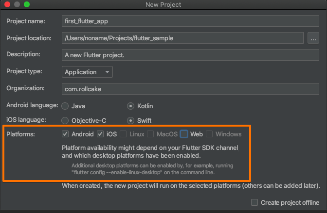
Task: Click the green zoom window button
Action: 27,4
